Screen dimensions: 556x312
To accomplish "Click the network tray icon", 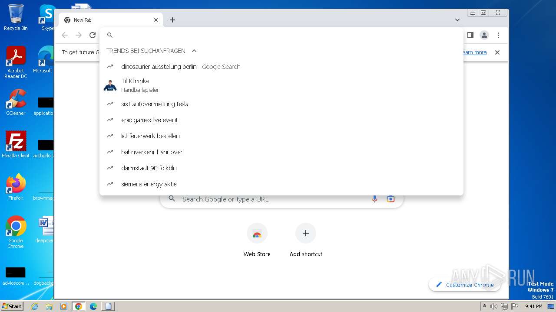I will [x=504, y=306].
